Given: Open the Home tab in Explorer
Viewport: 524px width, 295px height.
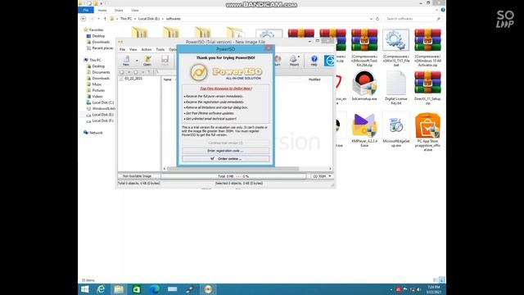Looking at the screenshot, I should tap(102, 11).
